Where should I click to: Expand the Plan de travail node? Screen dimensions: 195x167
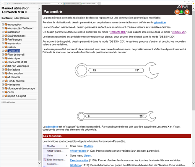pyautogui.click(x=3, y=54)
